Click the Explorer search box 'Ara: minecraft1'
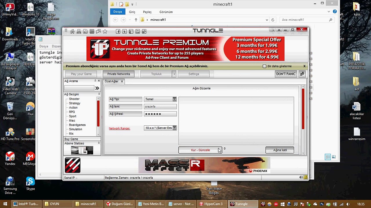Image resolution: width=371 pixels, height=208 pixels. coord(307,20)
